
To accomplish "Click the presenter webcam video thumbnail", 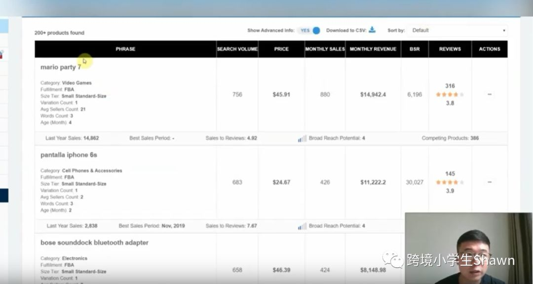I will point(468,248).
